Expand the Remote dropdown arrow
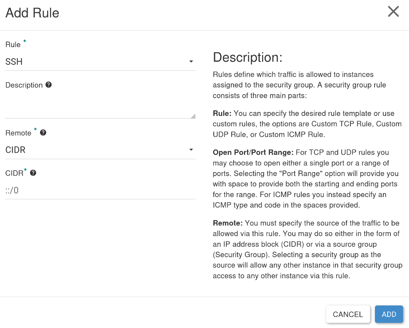 click(191, 150)
